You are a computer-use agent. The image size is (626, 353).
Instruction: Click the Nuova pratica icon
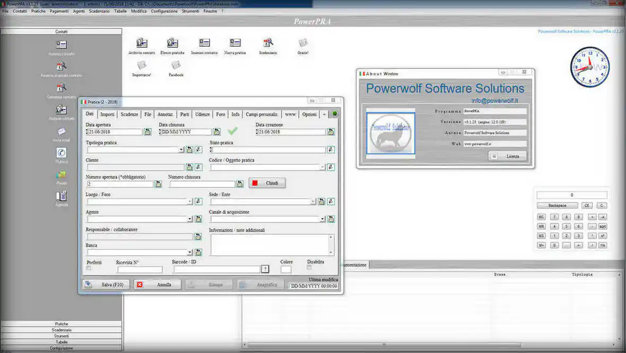(x=234, y=43)
